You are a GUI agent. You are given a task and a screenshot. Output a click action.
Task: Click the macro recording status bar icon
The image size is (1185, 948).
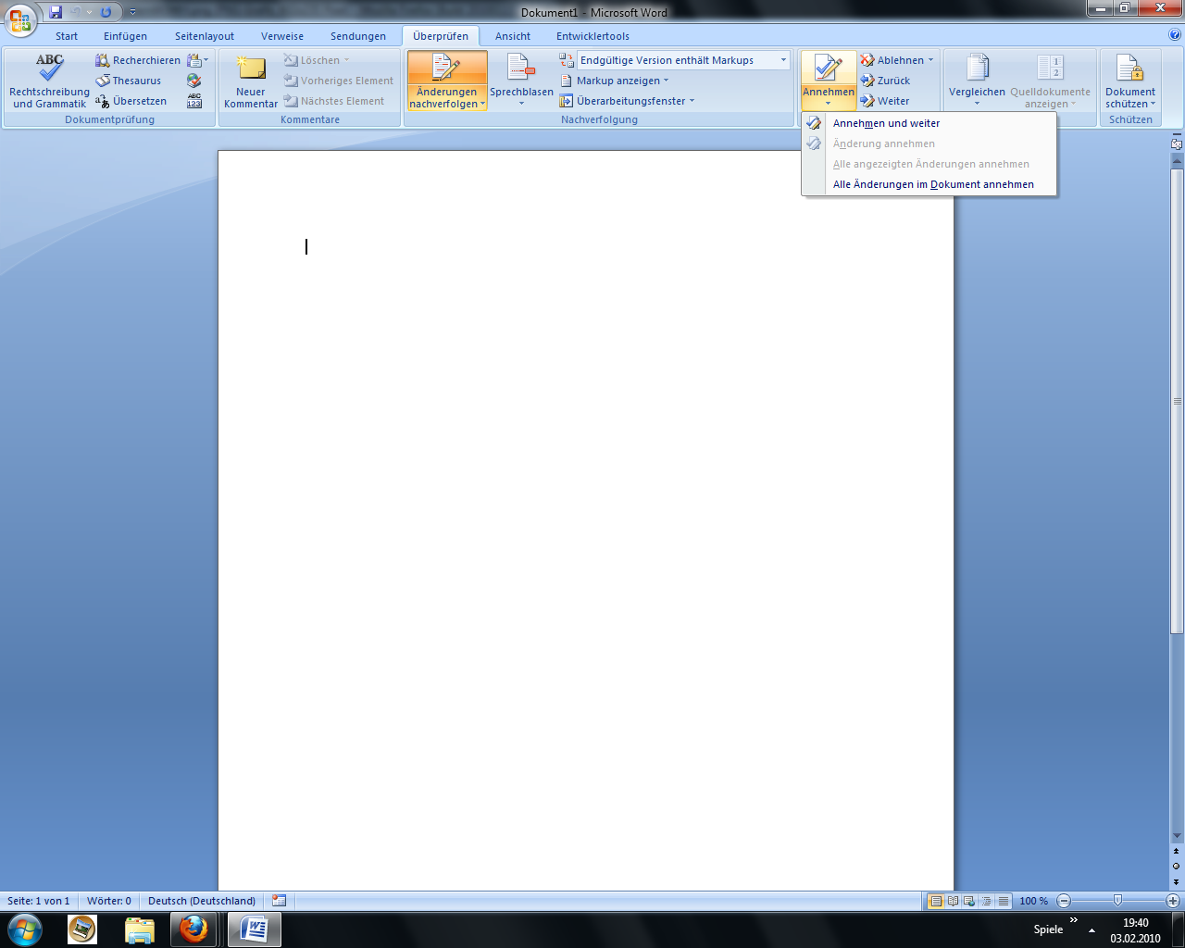280,901
